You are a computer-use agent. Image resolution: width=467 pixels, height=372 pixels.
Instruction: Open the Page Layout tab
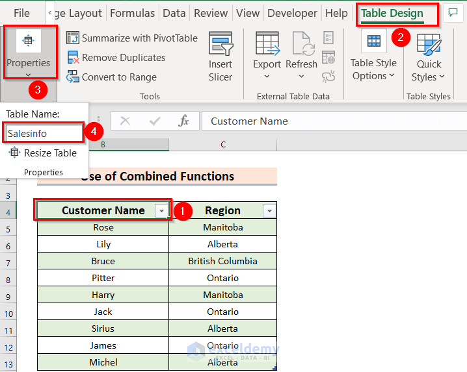(78, 13)
